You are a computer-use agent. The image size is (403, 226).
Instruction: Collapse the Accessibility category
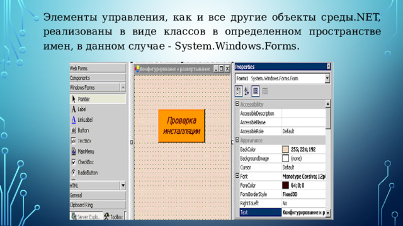click(237, 104)
